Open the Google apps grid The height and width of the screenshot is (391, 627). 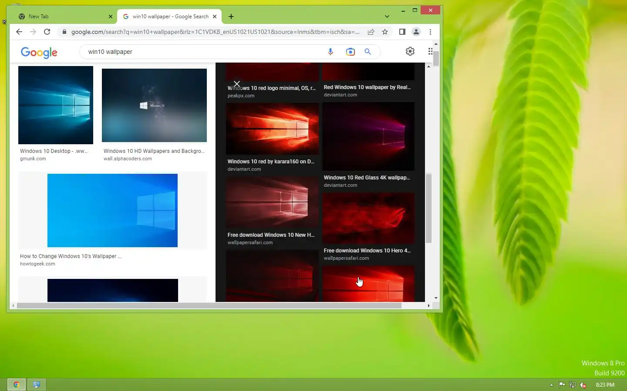[430, 51]
